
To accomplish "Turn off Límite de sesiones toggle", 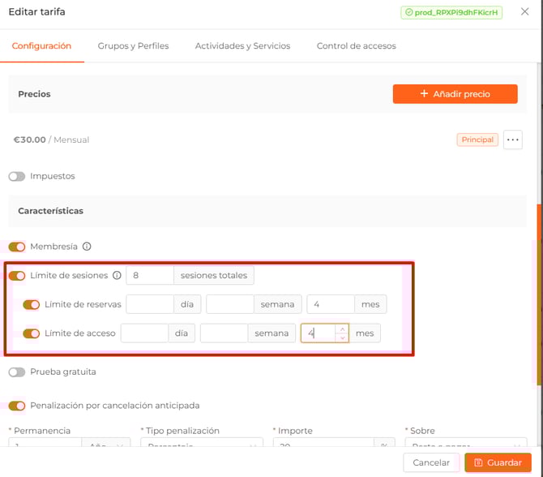I will (x=17, y=276).
